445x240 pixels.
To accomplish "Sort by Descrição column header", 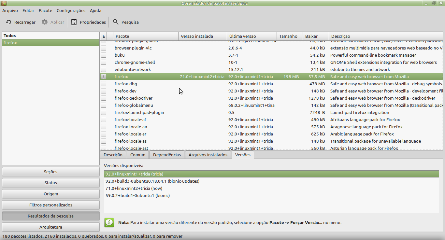I will point(386,36).
